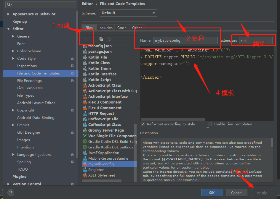Click the settings search box
Viewport: 280px width, 199px height.
pos(41,4)
